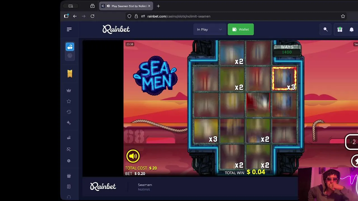Go forward in the browser
The image size is (358, 201).
point(84,16)
